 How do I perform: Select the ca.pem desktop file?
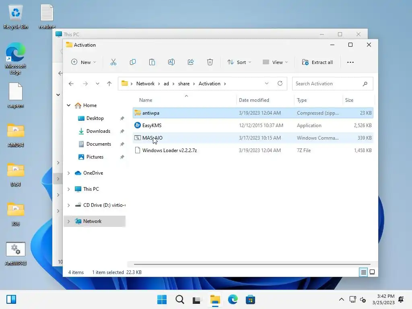point(16,95)
